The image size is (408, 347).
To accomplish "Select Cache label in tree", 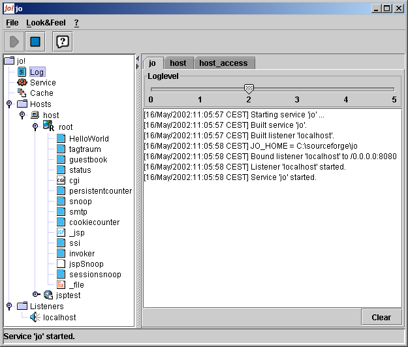I will [42, 93].
